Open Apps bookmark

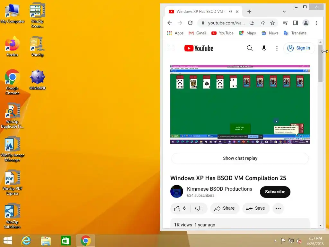175,33
